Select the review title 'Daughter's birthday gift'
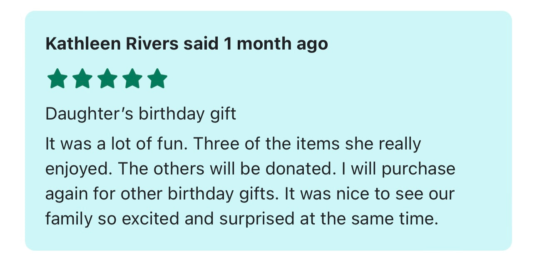Viewport: 537px width, 262px height. (x=141, y=114)
